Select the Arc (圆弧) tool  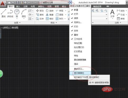point(24,13)
